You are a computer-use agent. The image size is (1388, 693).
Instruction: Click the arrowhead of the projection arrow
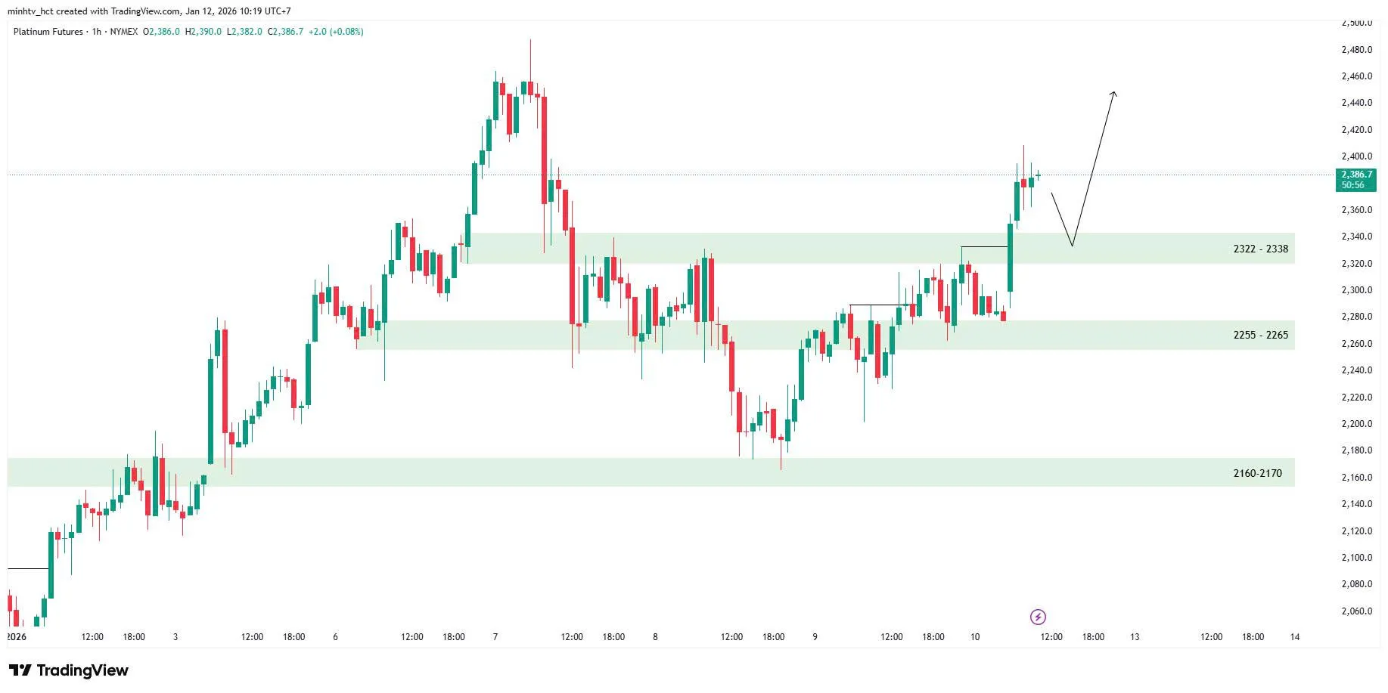coord(1113,94)
